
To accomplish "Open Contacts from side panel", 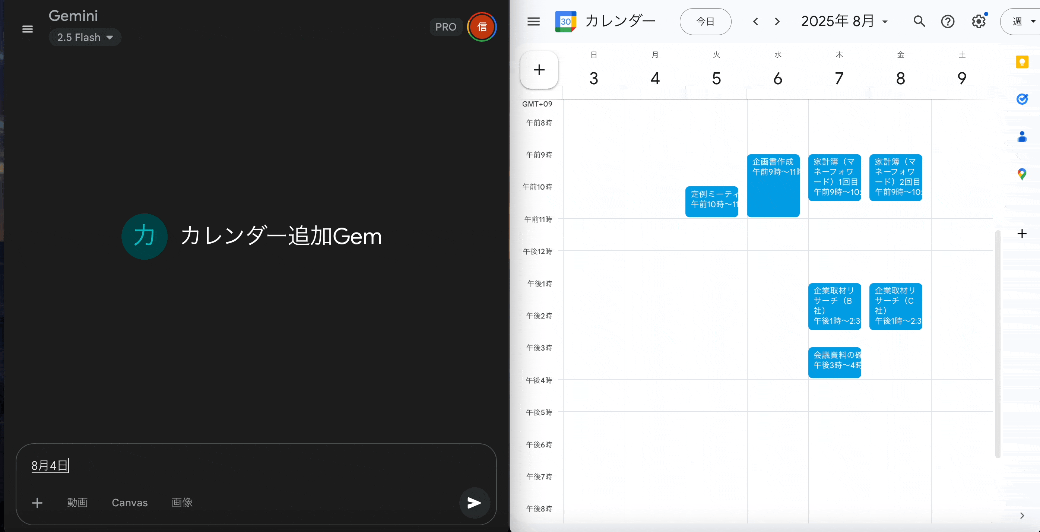I will (x=1022, y=137).
